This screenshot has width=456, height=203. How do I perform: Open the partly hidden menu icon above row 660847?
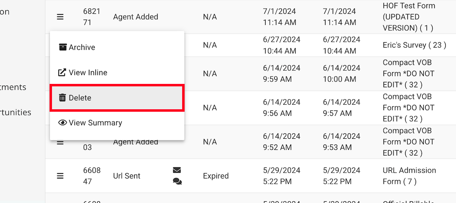click(60, 143)
